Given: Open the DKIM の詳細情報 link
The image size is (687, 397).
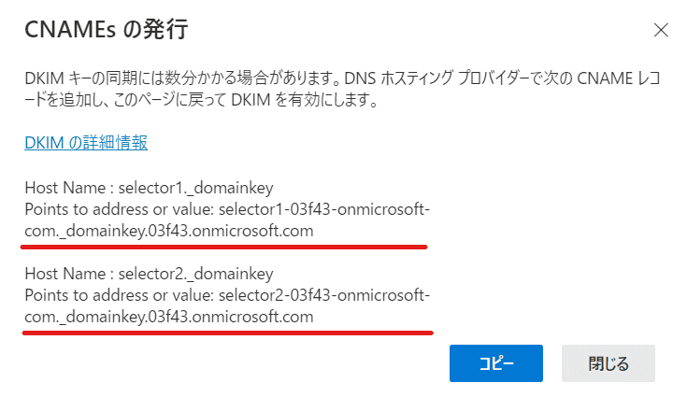Looking at the screenshot, I should (86, 143).
